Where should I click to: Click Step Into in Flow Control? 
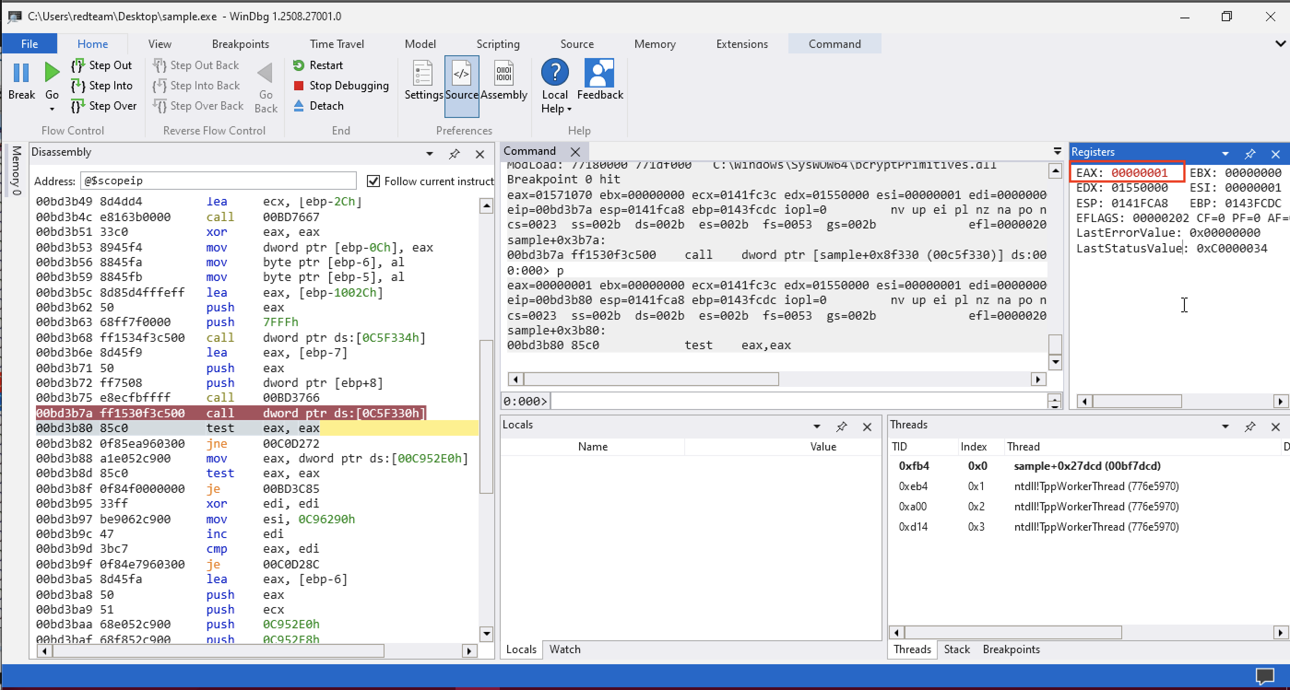(x=101, y=86)
